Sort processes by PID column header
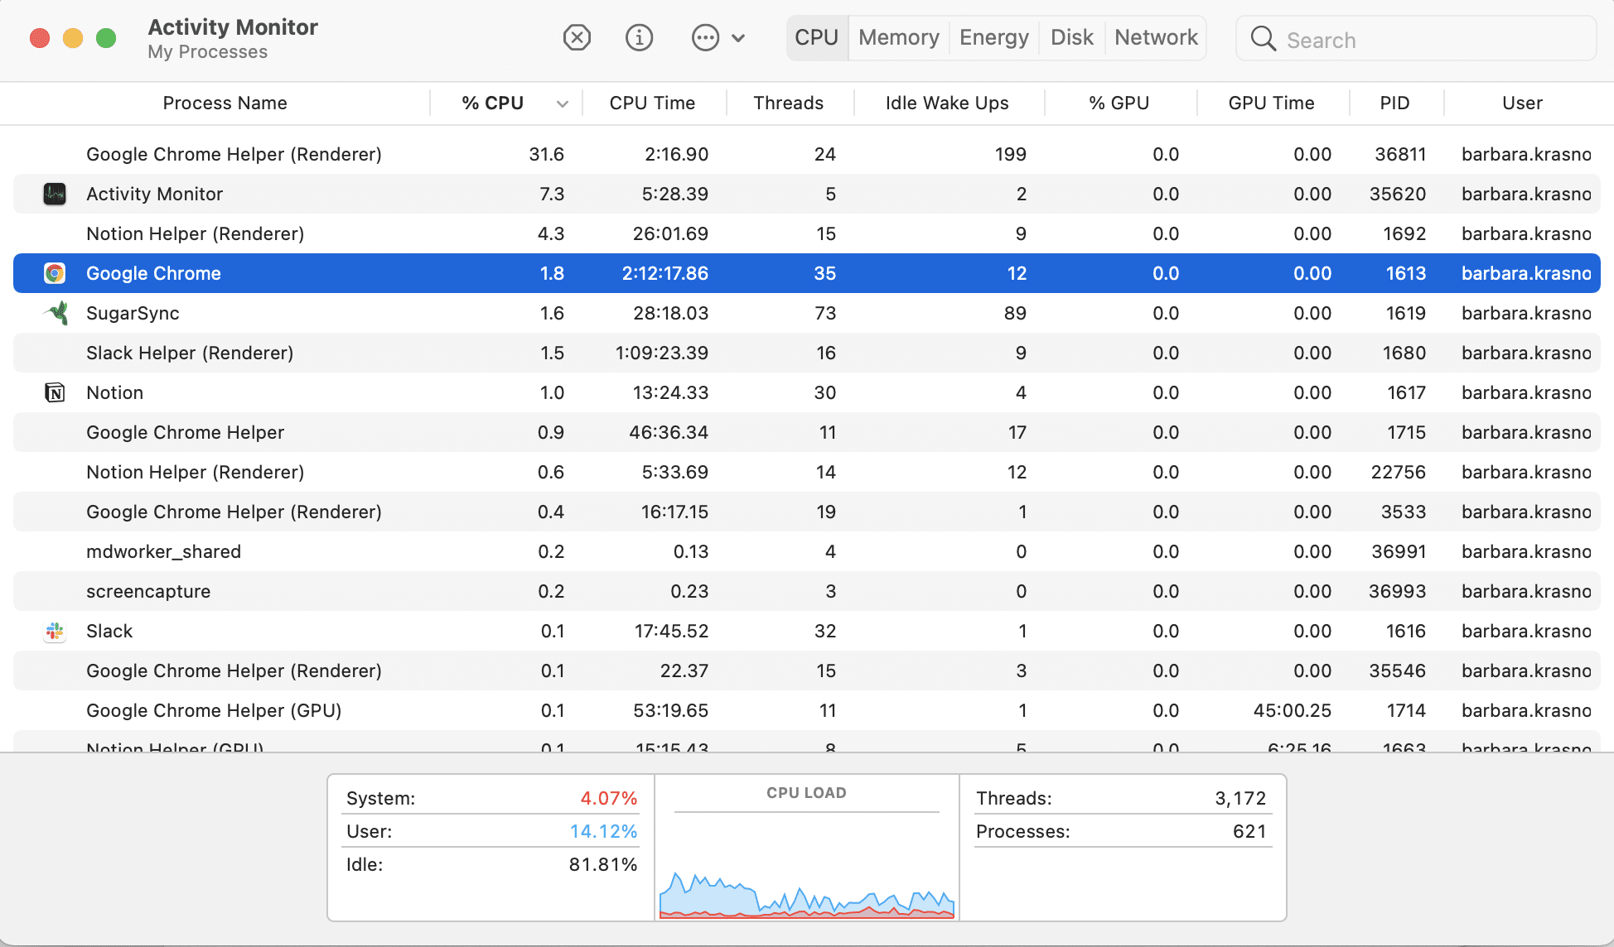 [x=1394, y=103]
